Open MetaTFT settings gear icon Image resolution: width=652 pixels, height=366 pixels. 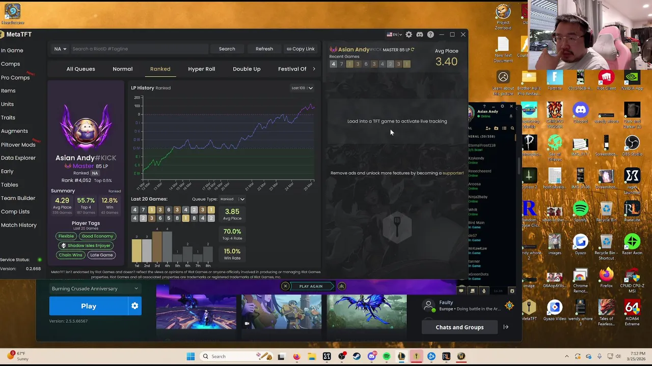pyautogui.click(x=409, y=35)
